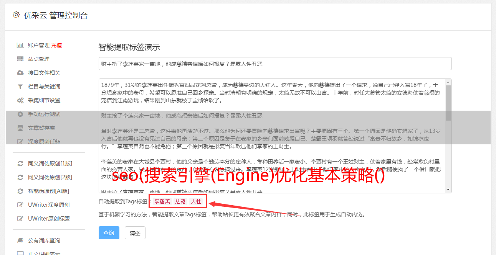Click the red 充值 link
The height and width of the screenshot is (255, 496).
(56, 45)
